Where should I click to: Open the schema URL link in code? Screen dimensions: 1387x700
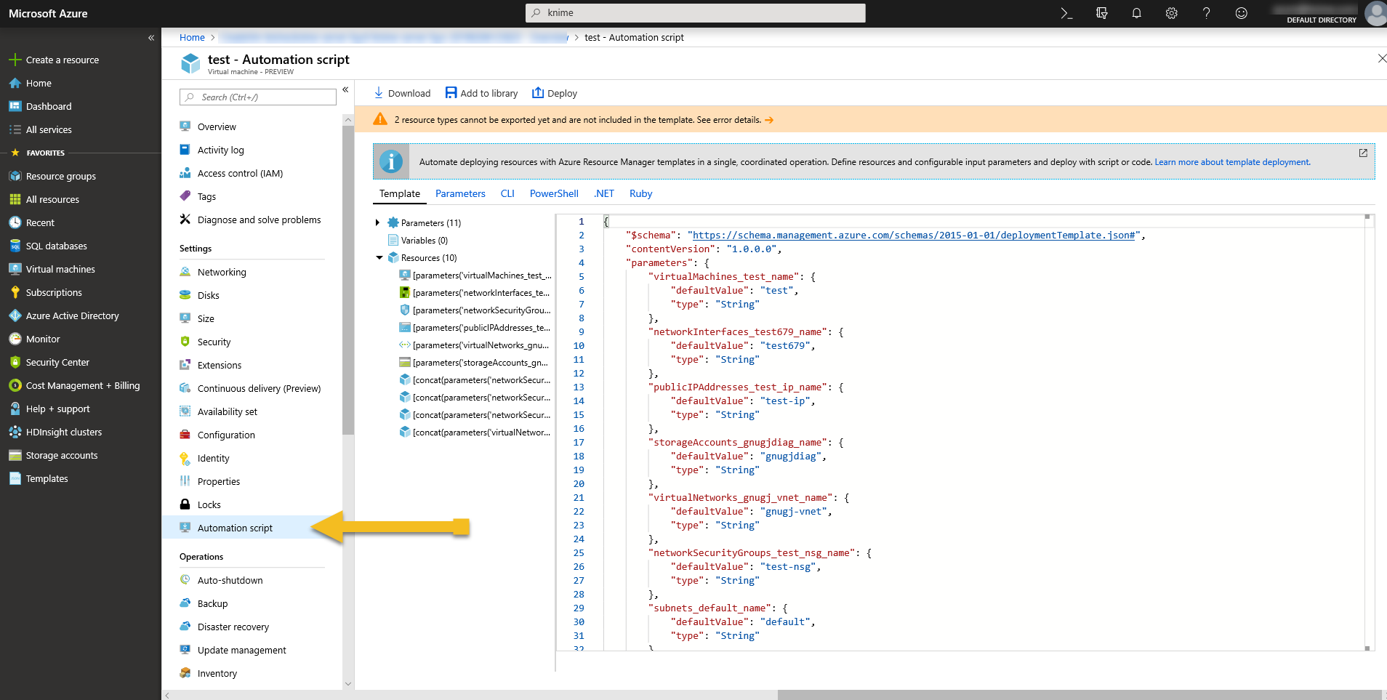(914, 235)
